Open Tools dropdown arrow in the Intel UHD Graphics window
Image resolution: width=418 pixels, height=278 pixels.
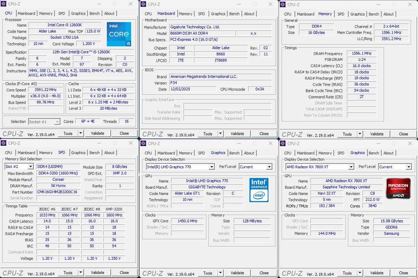(220, 273)
